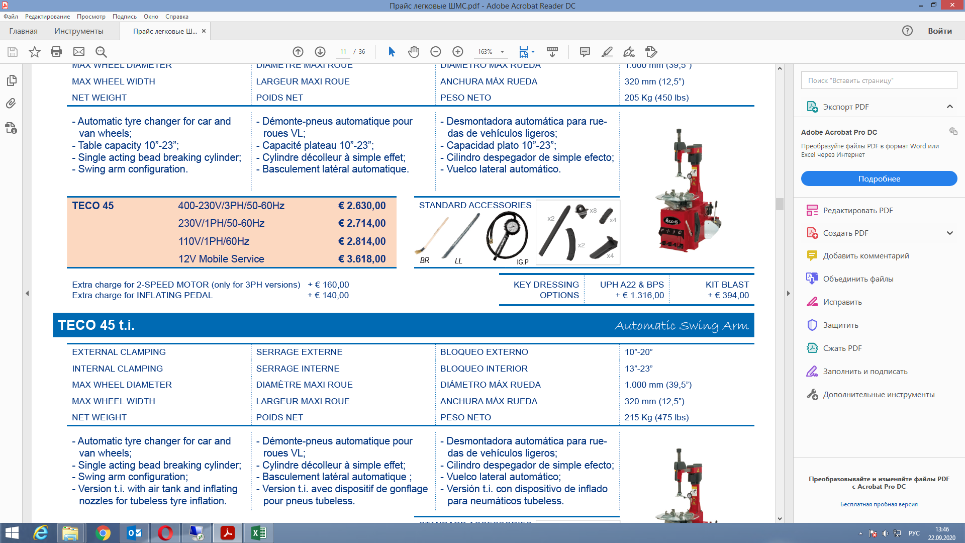
Task: Open page thumbnails panel in sidebar
Action: coord(11,80)
